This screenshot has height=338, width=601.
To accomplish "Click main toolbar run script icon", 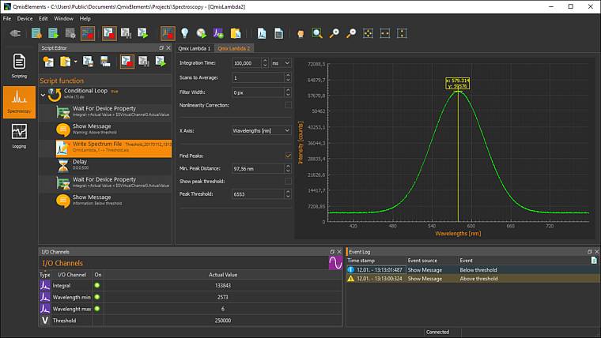I will click(143, 33).
